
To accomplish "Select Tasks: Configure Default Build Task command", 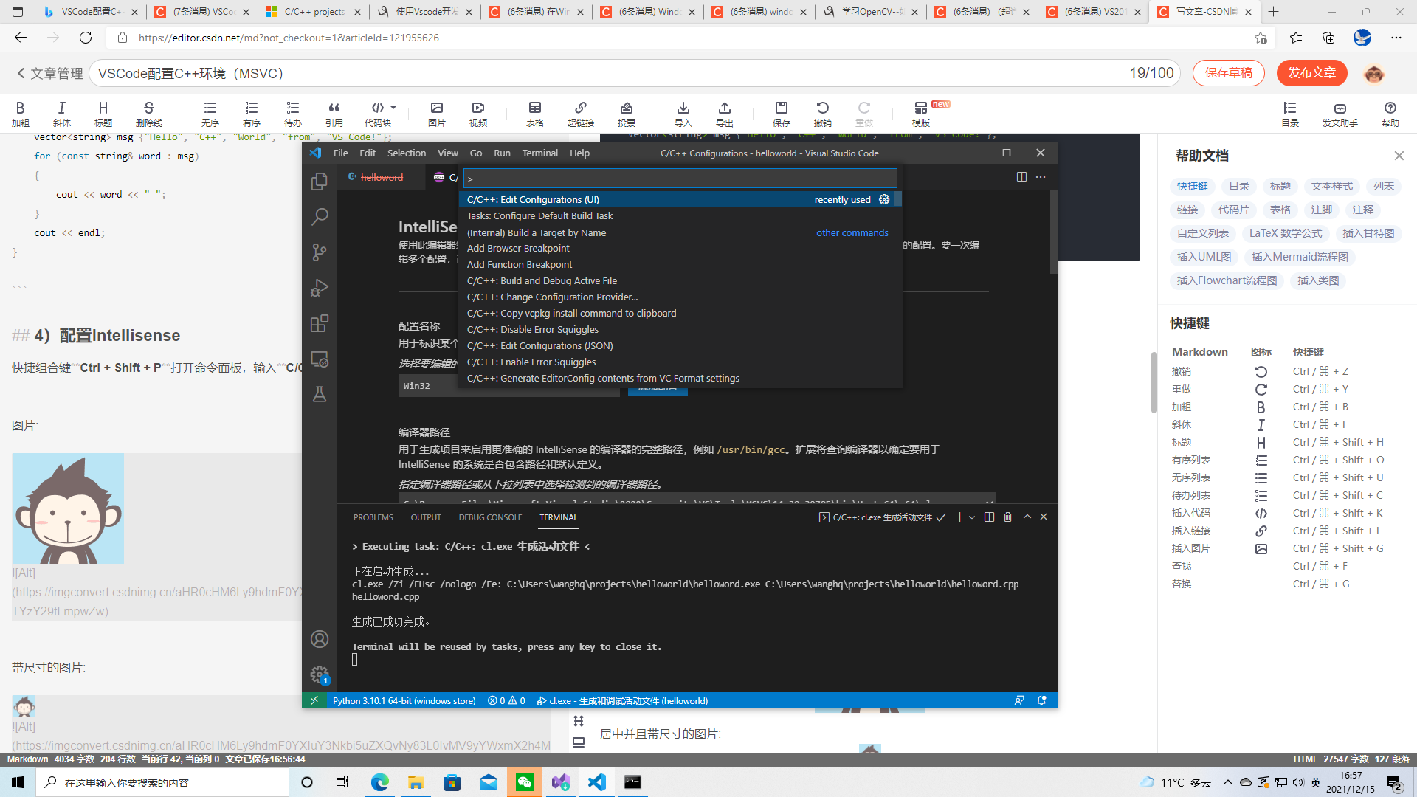I will tap(680, 215).
